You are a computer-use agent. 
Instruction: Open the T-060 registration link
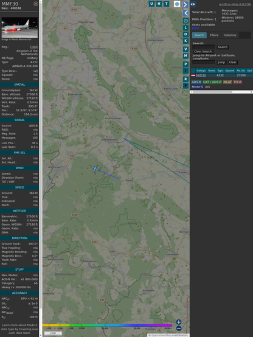point(33,47)
